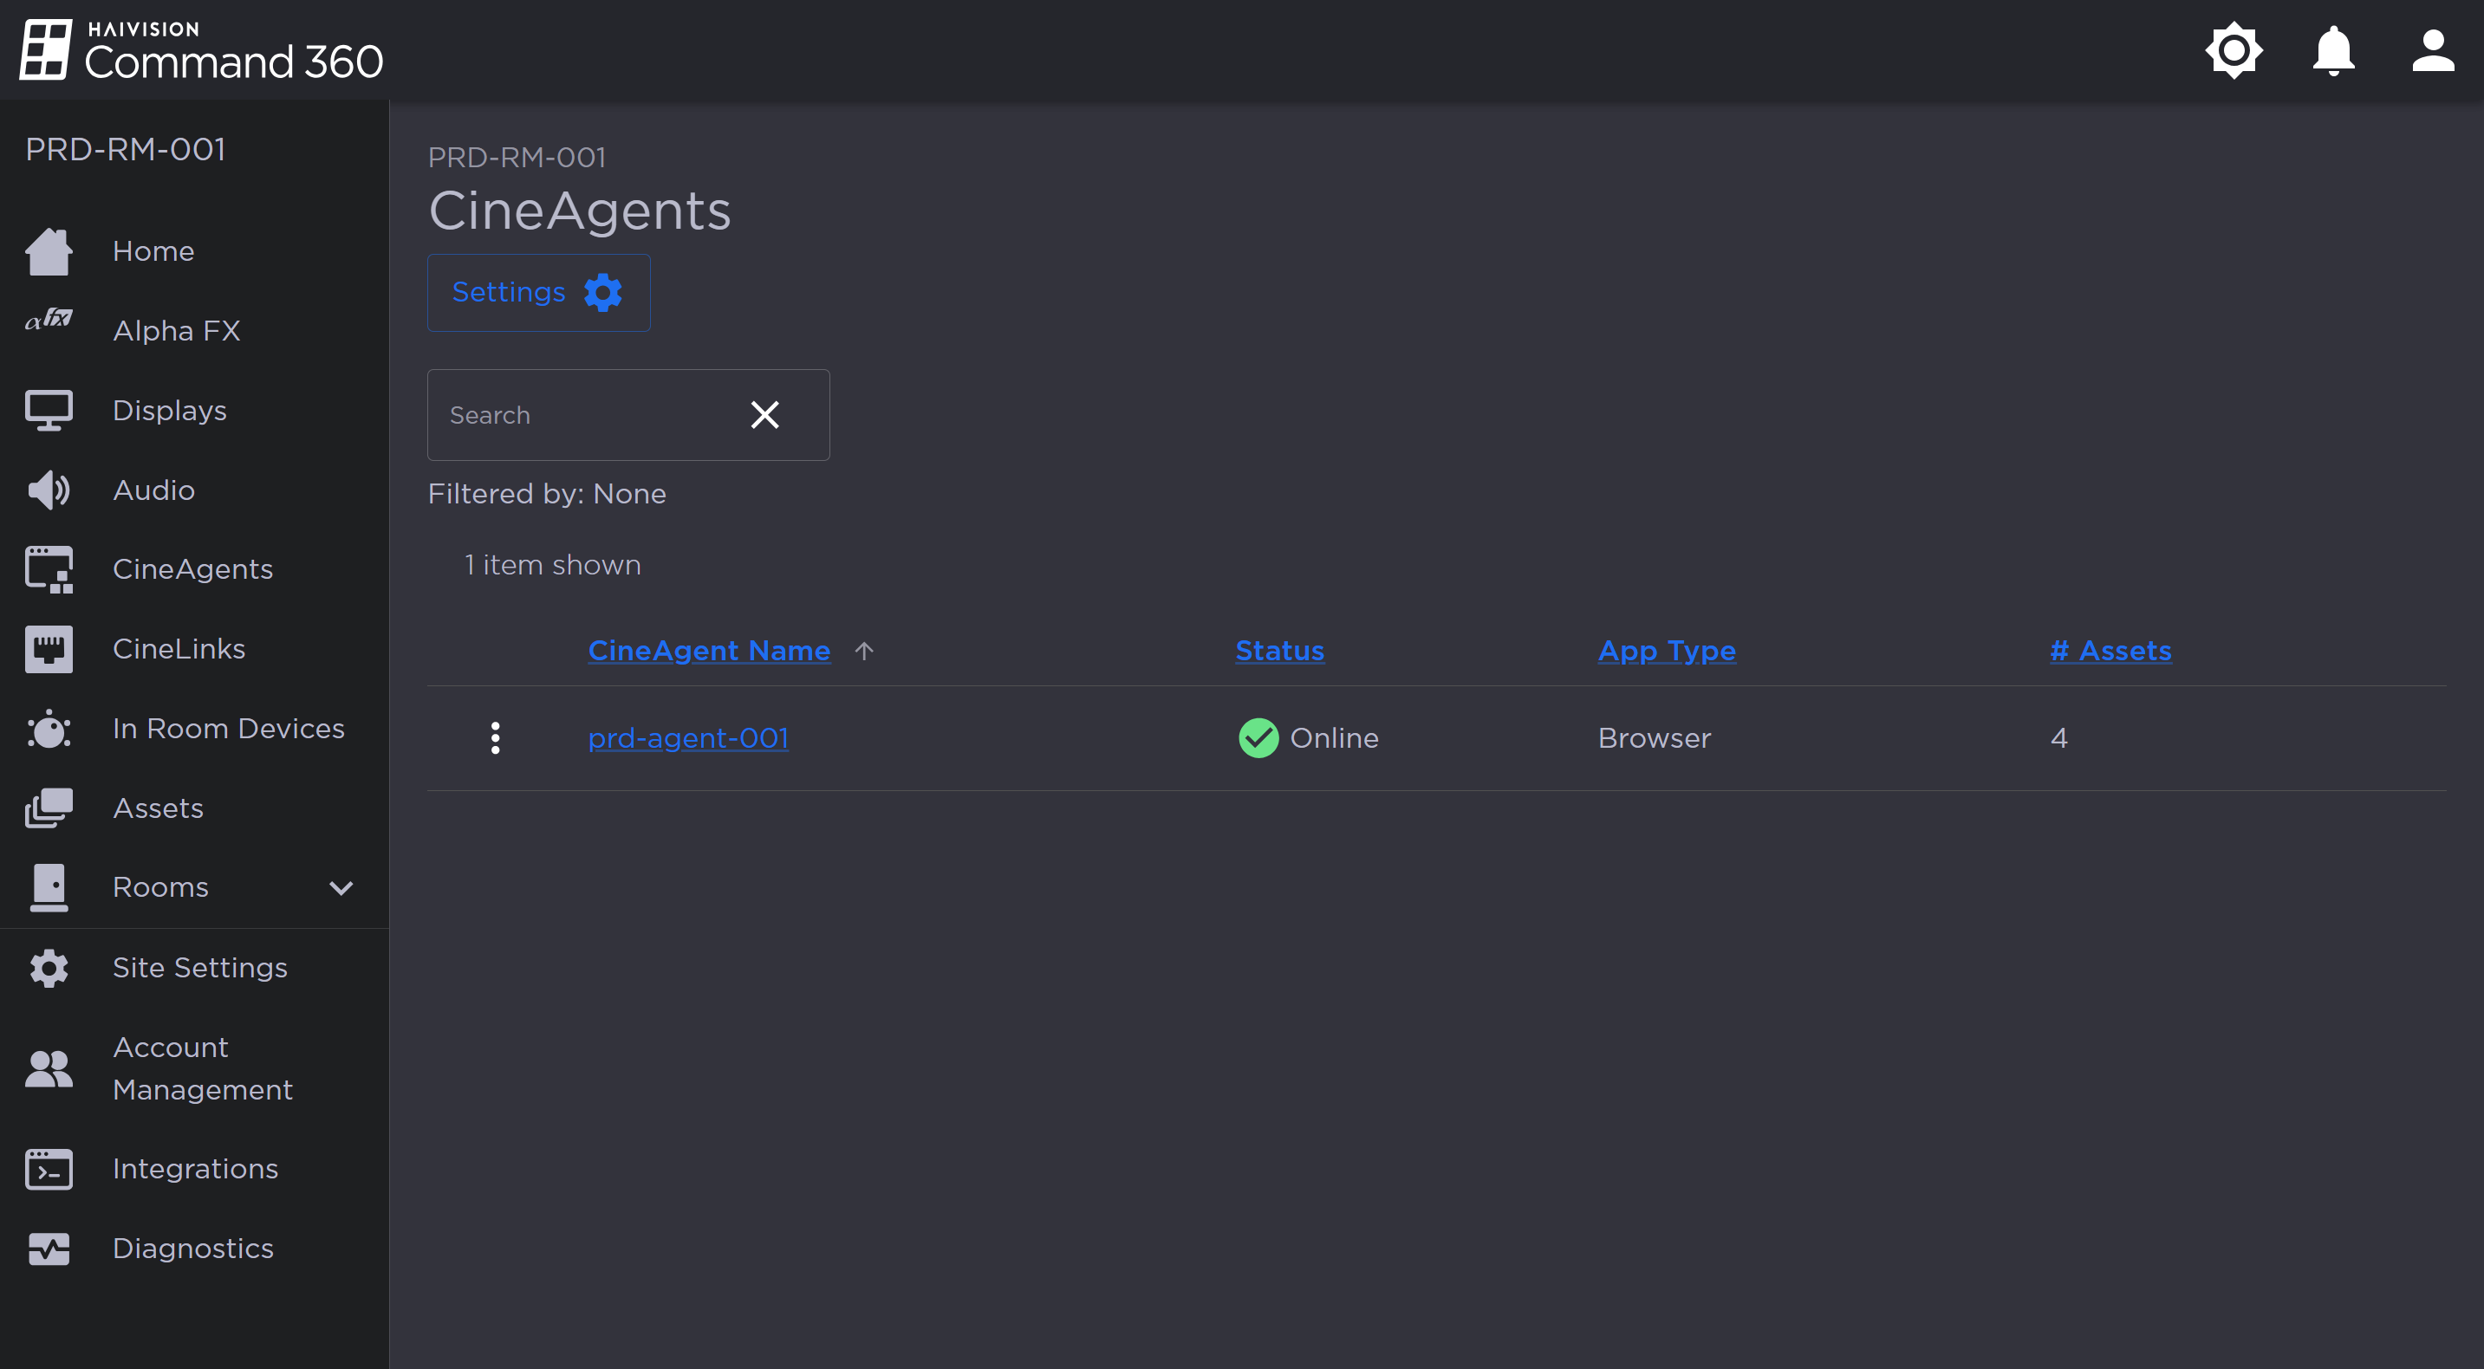Image resolution: width=2484 pixels, height=1369 pixels.
Task: Open the prd-agent-001 agent link
Action: click(x=687, y=737)
